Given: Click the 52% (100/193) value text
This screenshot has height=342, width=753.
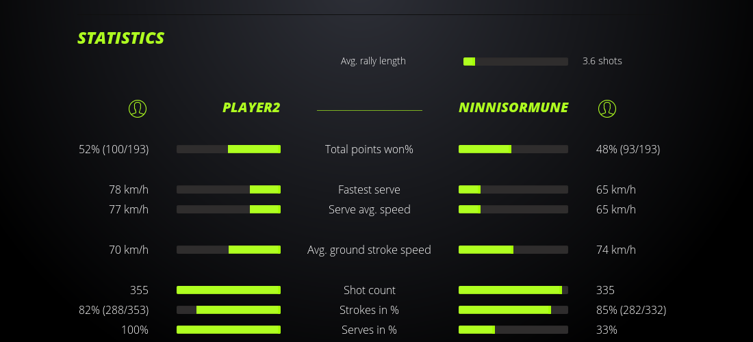Looking at the screenshot, I should coord(114,149).
